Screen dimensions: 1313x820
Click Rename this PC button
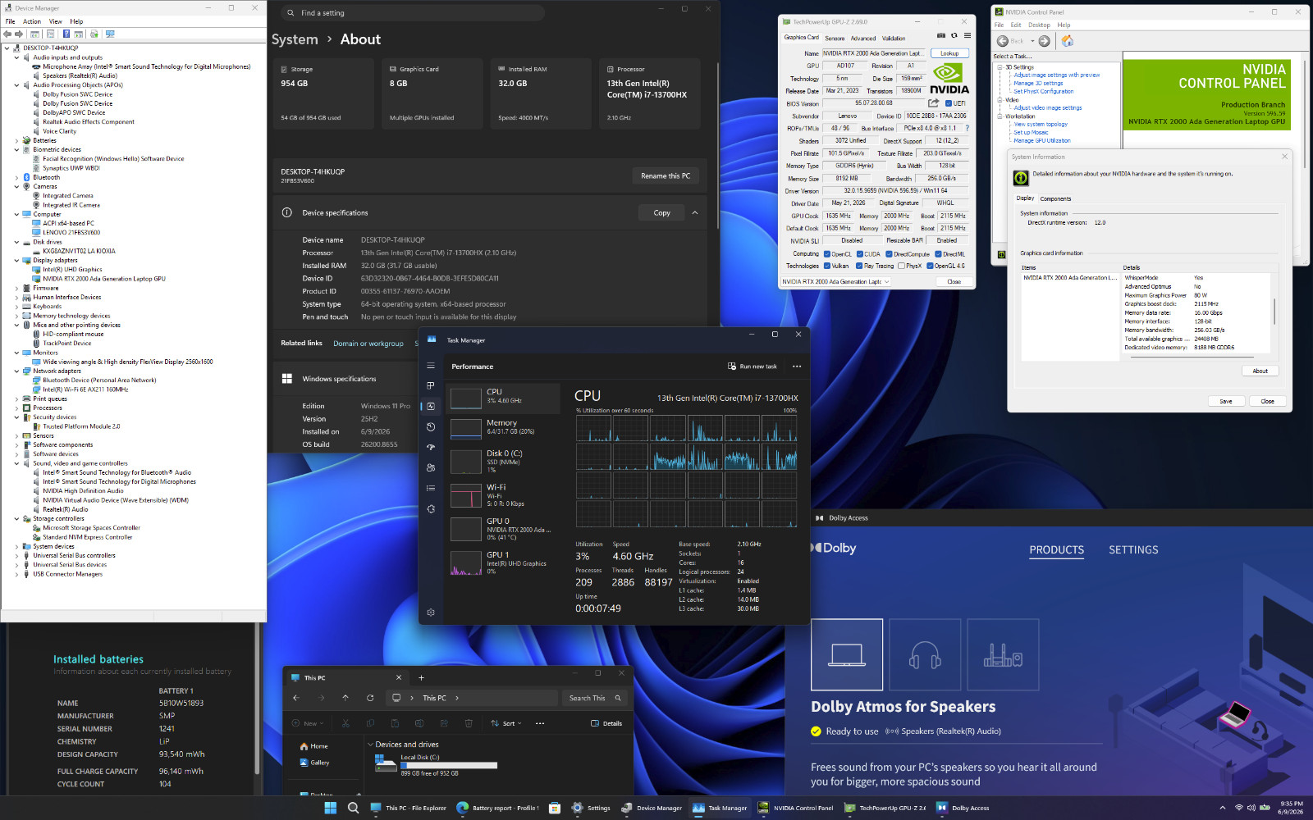coord(666,175)
